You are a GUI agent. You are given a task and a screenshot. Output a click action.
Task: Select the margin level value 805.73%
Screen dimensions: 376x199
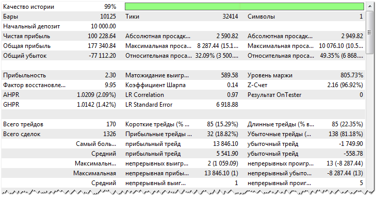(352, 75)
